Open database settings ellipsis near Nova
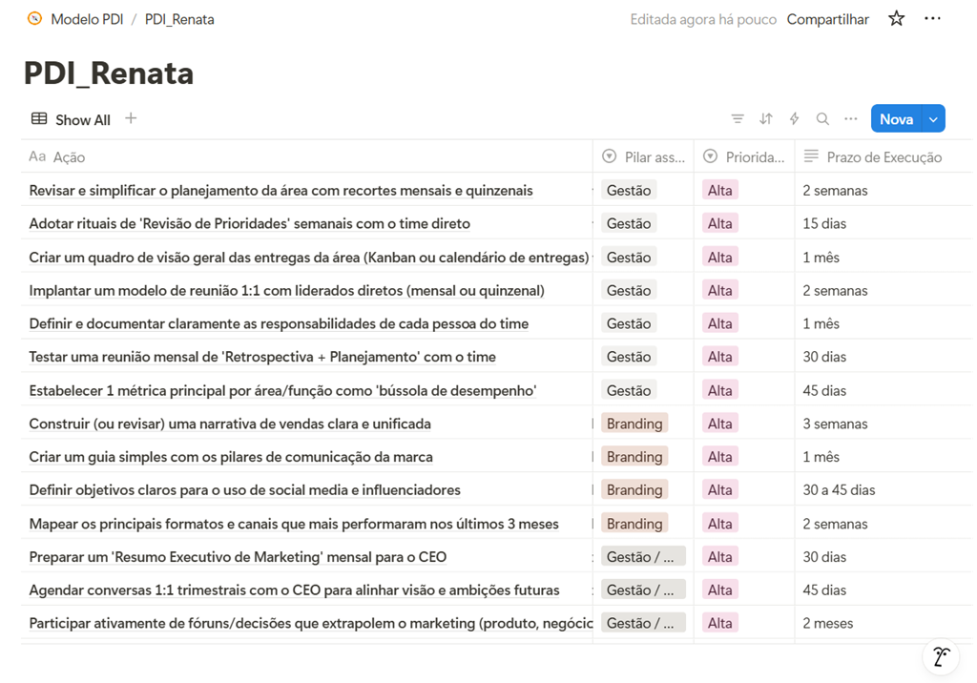 (x=850, y=118)
